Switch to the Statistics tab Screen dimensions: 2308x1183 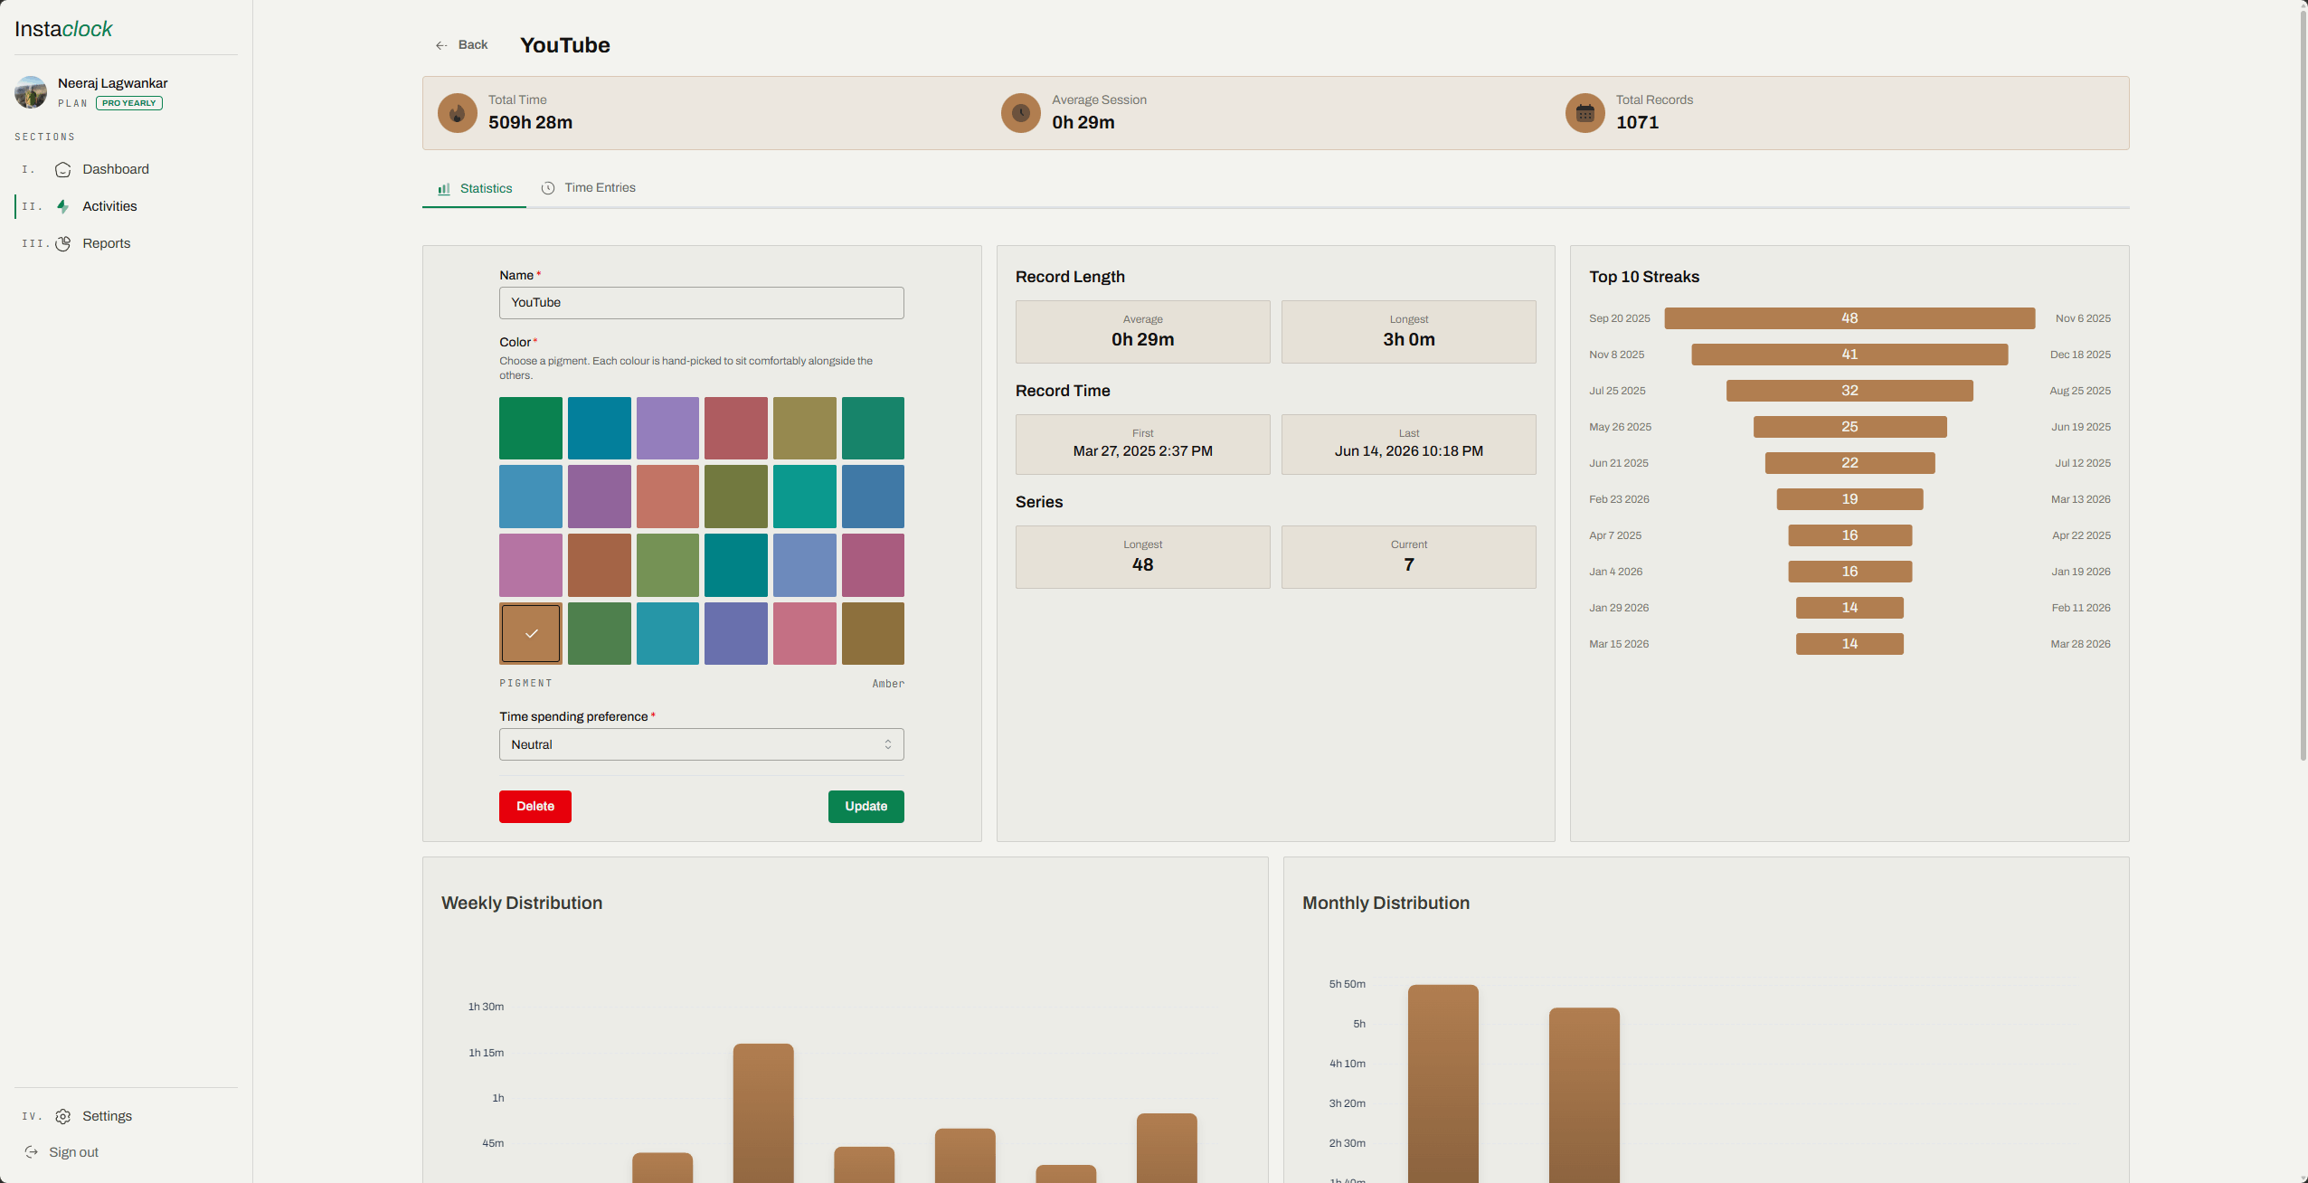pyautogui.click(x=474, y=188)
